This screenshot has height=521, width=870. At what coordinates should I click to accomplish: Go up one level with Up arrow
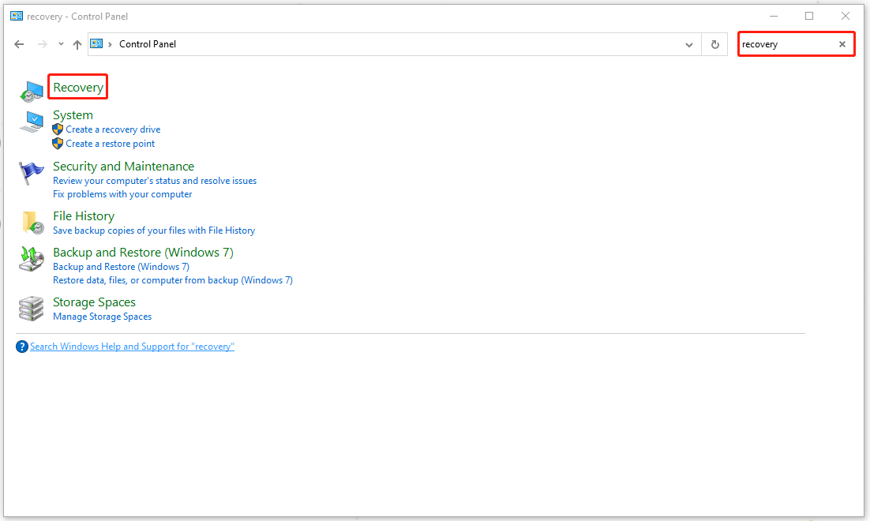[x=77, y=45]
